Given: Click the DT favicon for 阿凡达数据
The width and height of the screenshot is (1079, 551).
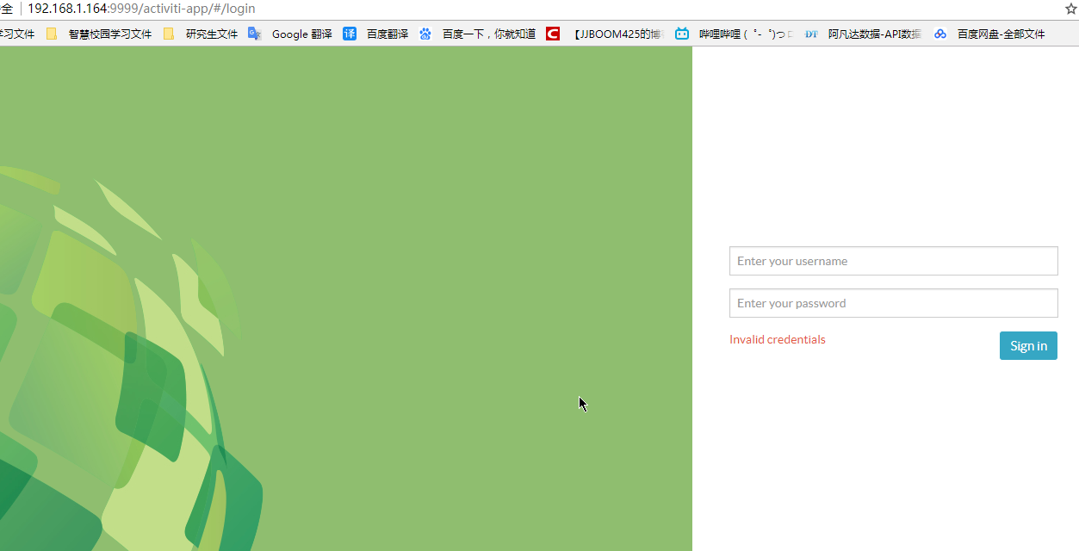Looking at the screenshot, I should pyautogui.click(x=811, y=34).
